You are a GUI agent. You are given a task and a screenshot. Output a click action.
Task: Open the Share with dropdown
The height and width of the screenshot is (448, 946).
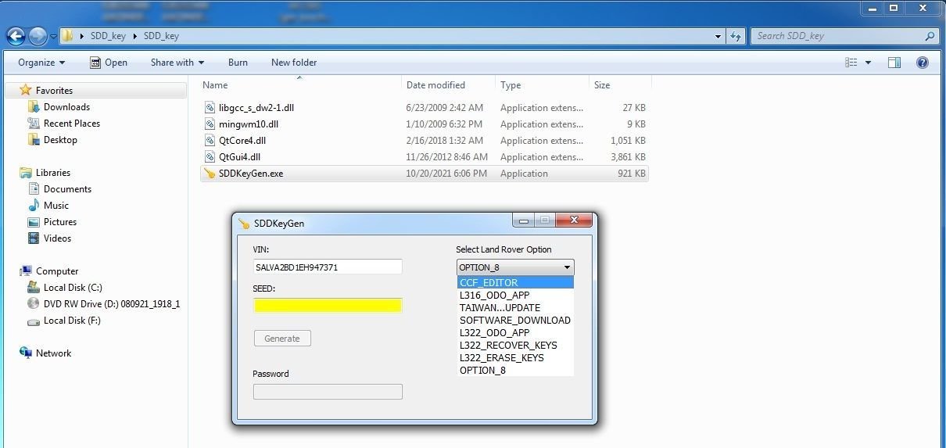click(x=177, y=63)
